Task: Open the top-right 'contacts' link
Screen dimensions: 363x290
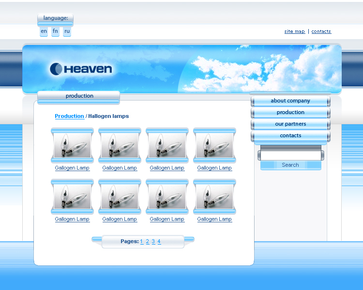Action: point(321,31)
